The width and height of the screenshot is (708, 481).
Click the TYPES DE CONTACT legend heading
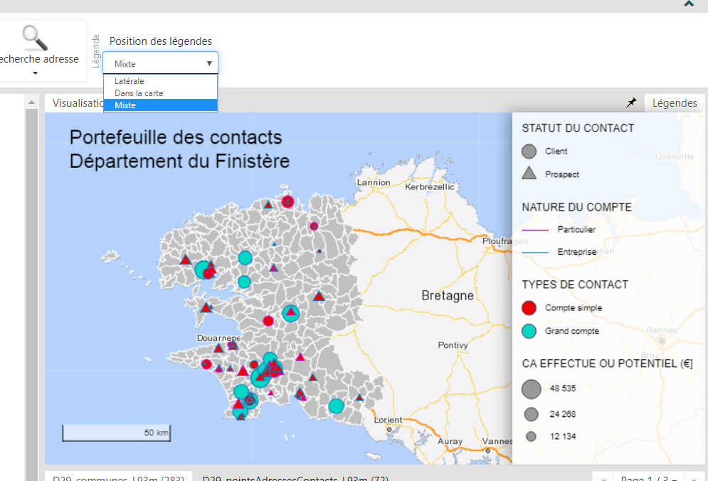point(575,285)
